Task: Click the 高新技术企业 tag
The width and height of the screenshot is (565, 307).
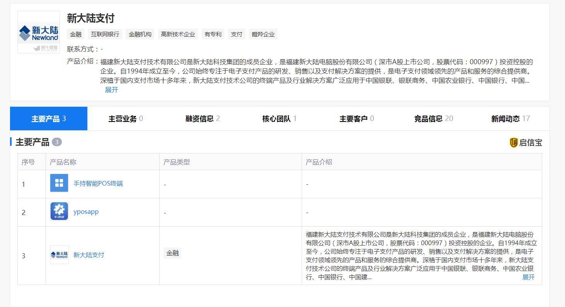Action: point(178,34)
